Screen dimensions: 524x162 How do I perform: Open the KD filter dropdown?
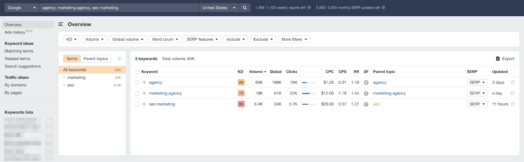pos(71,39)
